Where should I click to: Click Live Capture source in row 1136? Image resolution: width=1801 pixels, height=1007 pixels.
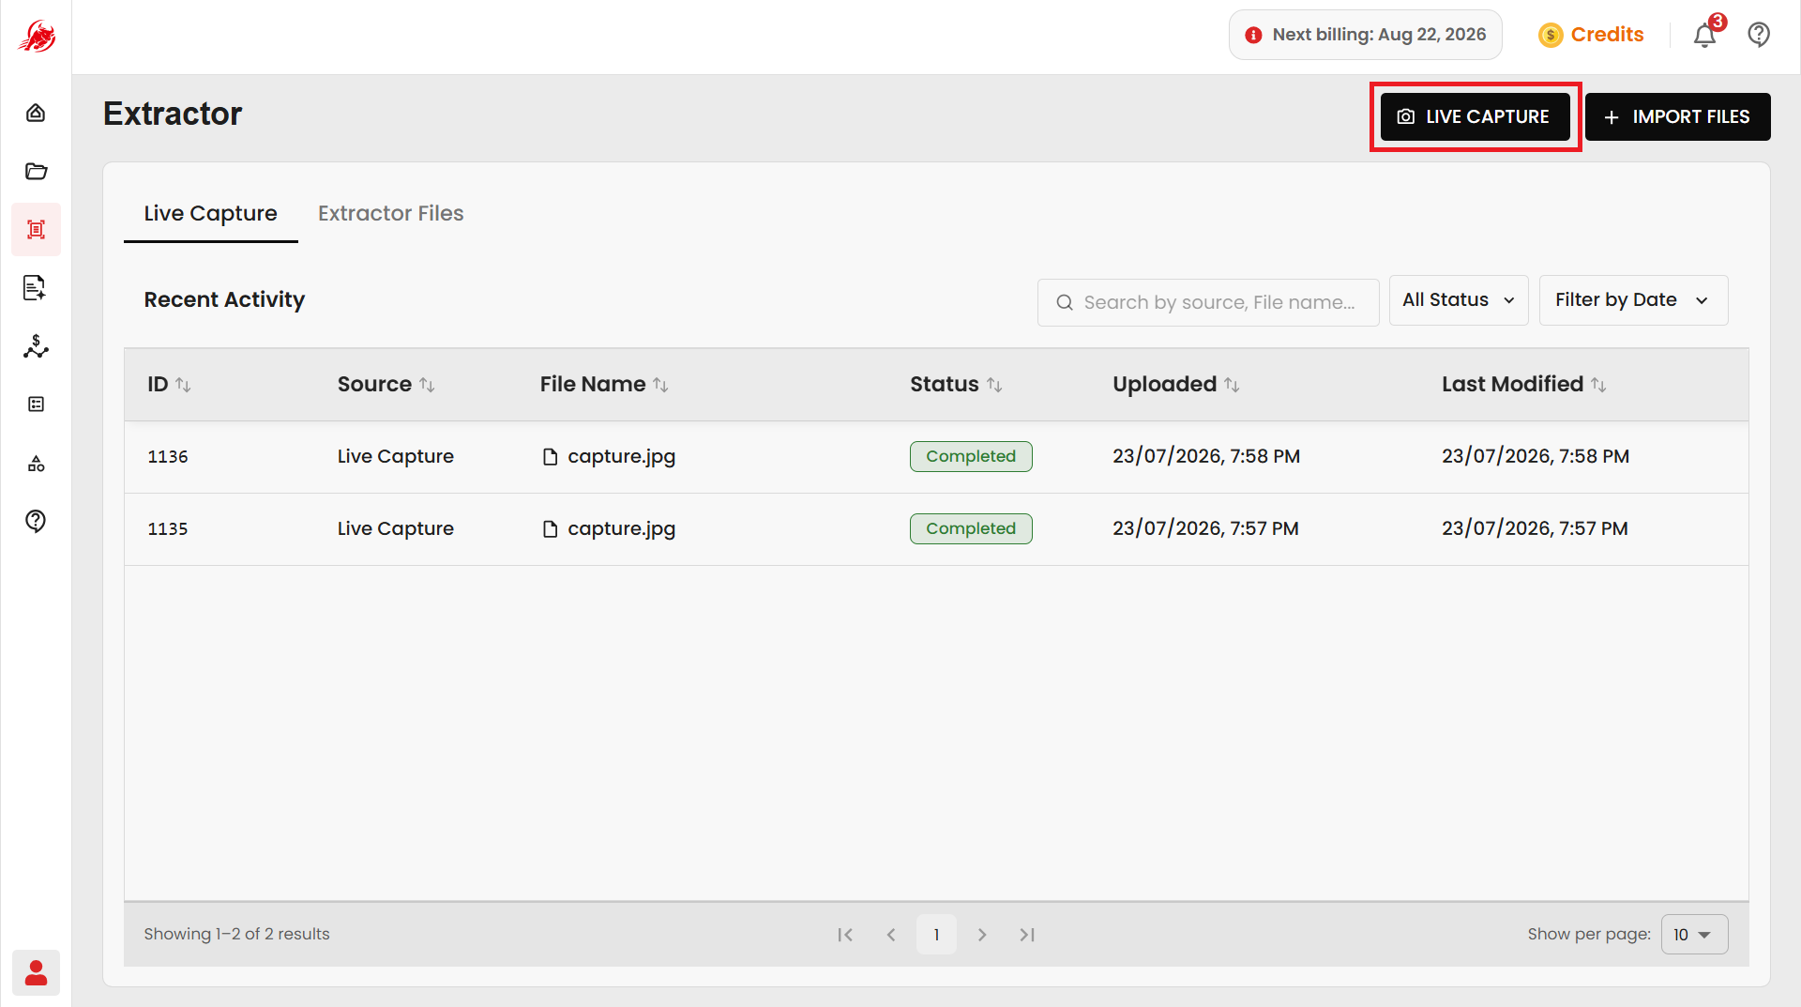click(x=396, y=456)
